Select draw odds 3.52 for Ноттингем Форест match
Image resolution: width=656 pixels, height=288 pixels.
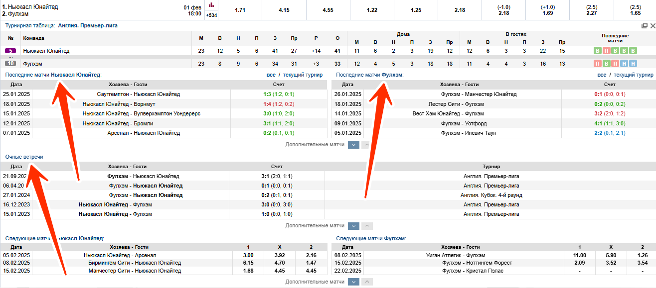pyautogui.click(x=611, y=263)
